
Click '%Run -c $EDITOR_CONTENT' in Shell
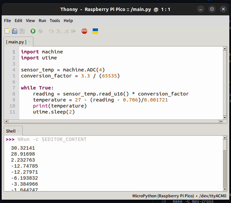pyautogui.click(x=52, y=140)
